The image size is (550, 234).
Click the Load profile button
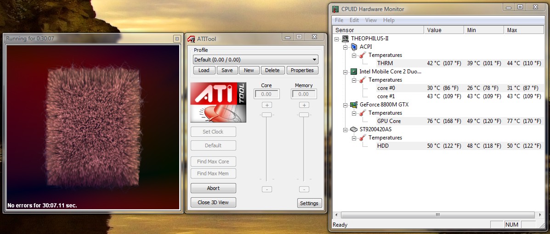[204, 70]
